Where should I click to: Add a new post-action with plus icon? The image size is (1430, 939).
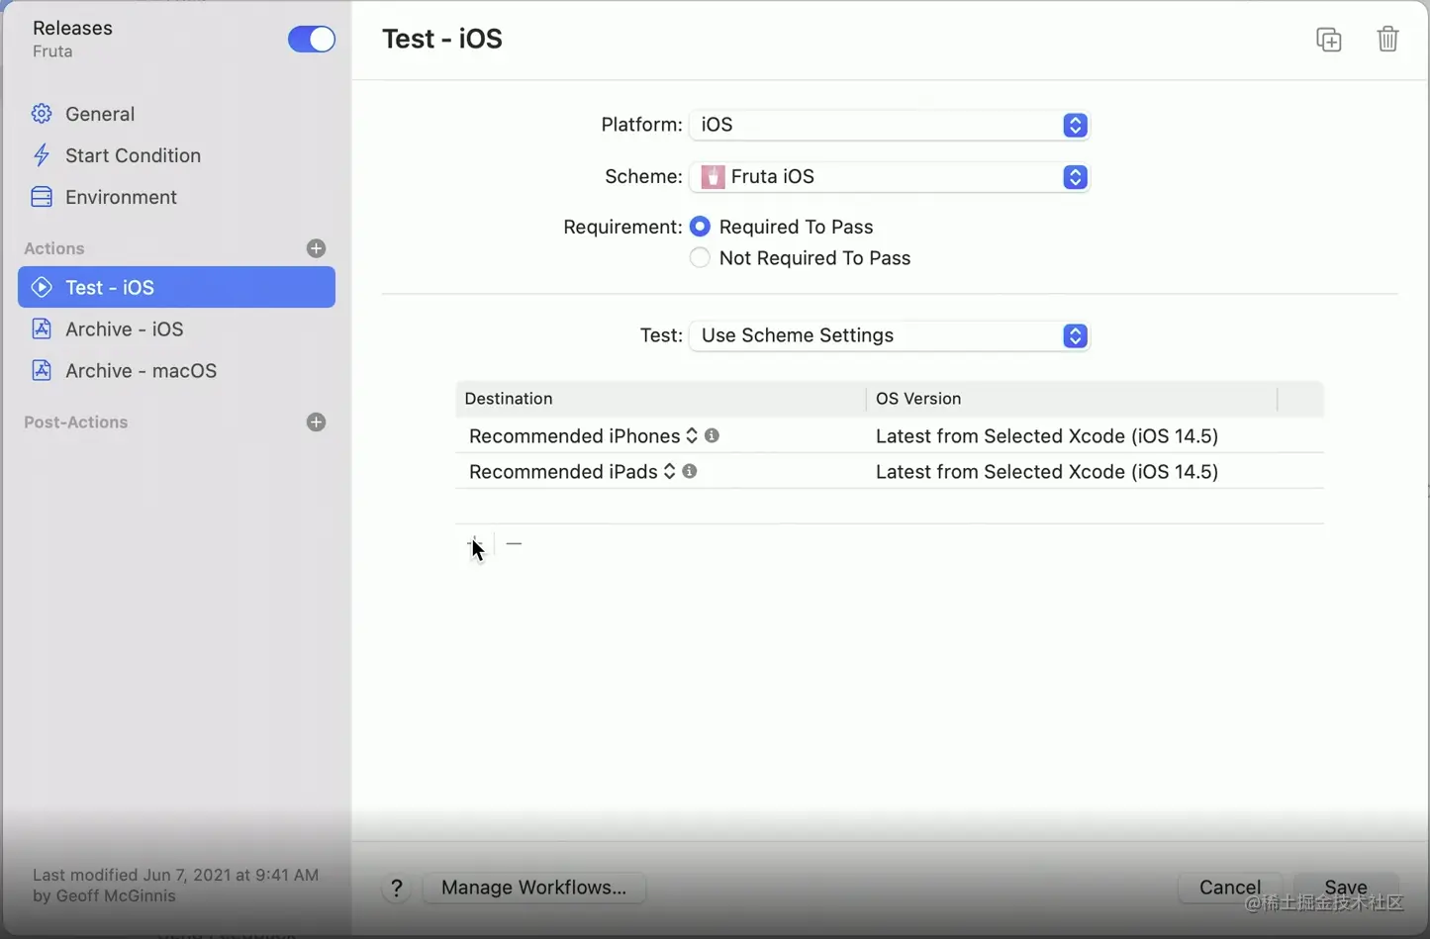coord(317,423)
